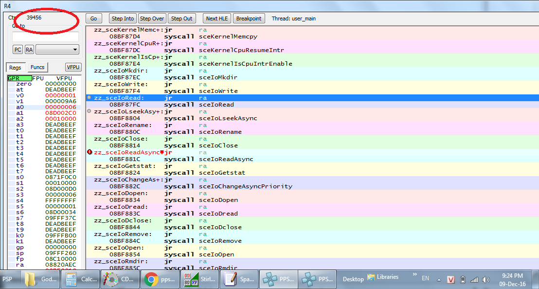Select the FPU register view header
Viewport: 539px width, 289px height.
pos(38,78)
